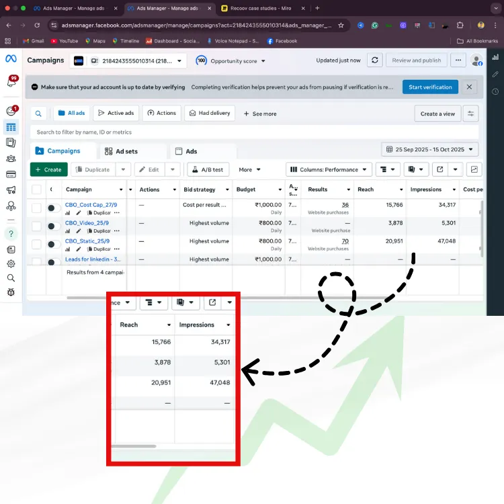Viewport: 504px width, 504px height.
Task: Open right rail edit pencil icon
Action: click(x=495, y=74)
